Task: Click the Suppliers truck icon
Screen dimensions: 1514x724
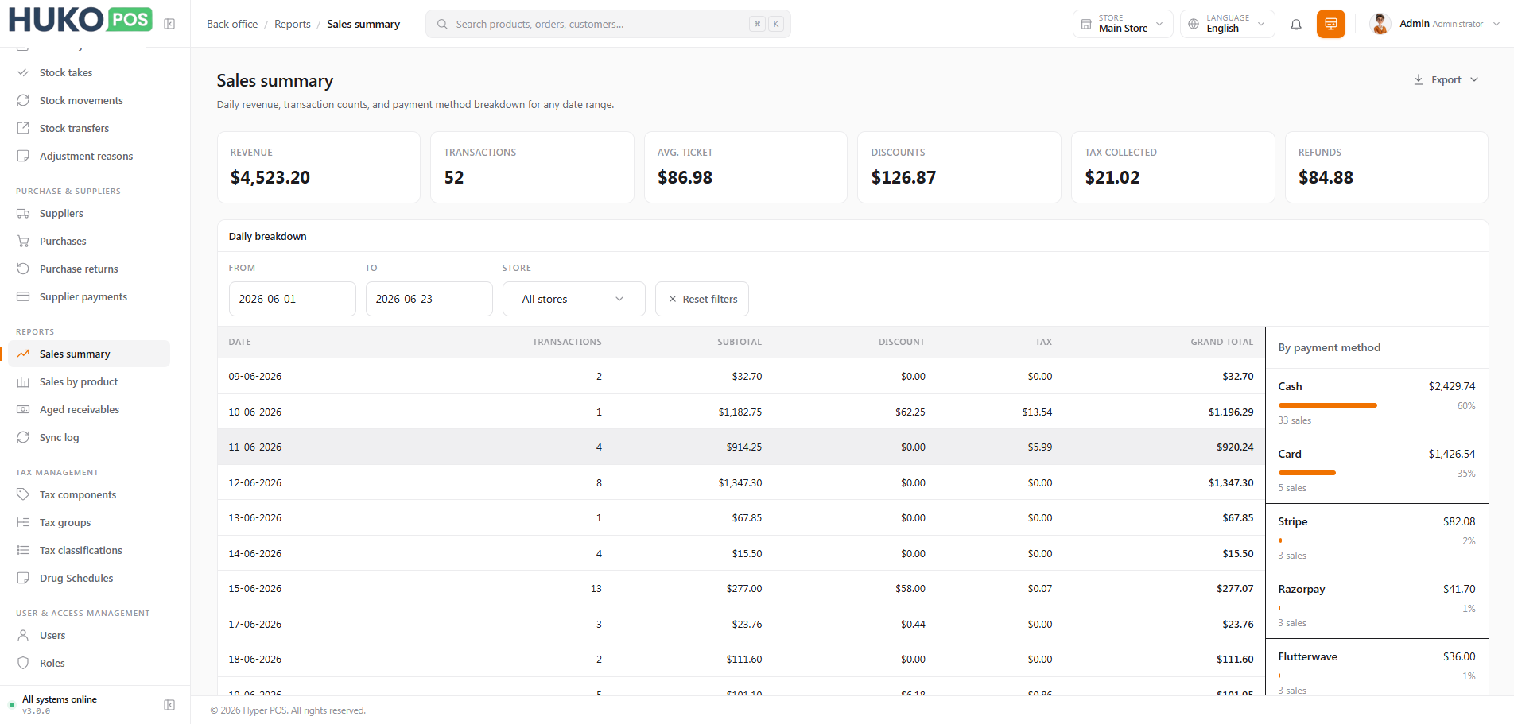Action: pos(23,213)
